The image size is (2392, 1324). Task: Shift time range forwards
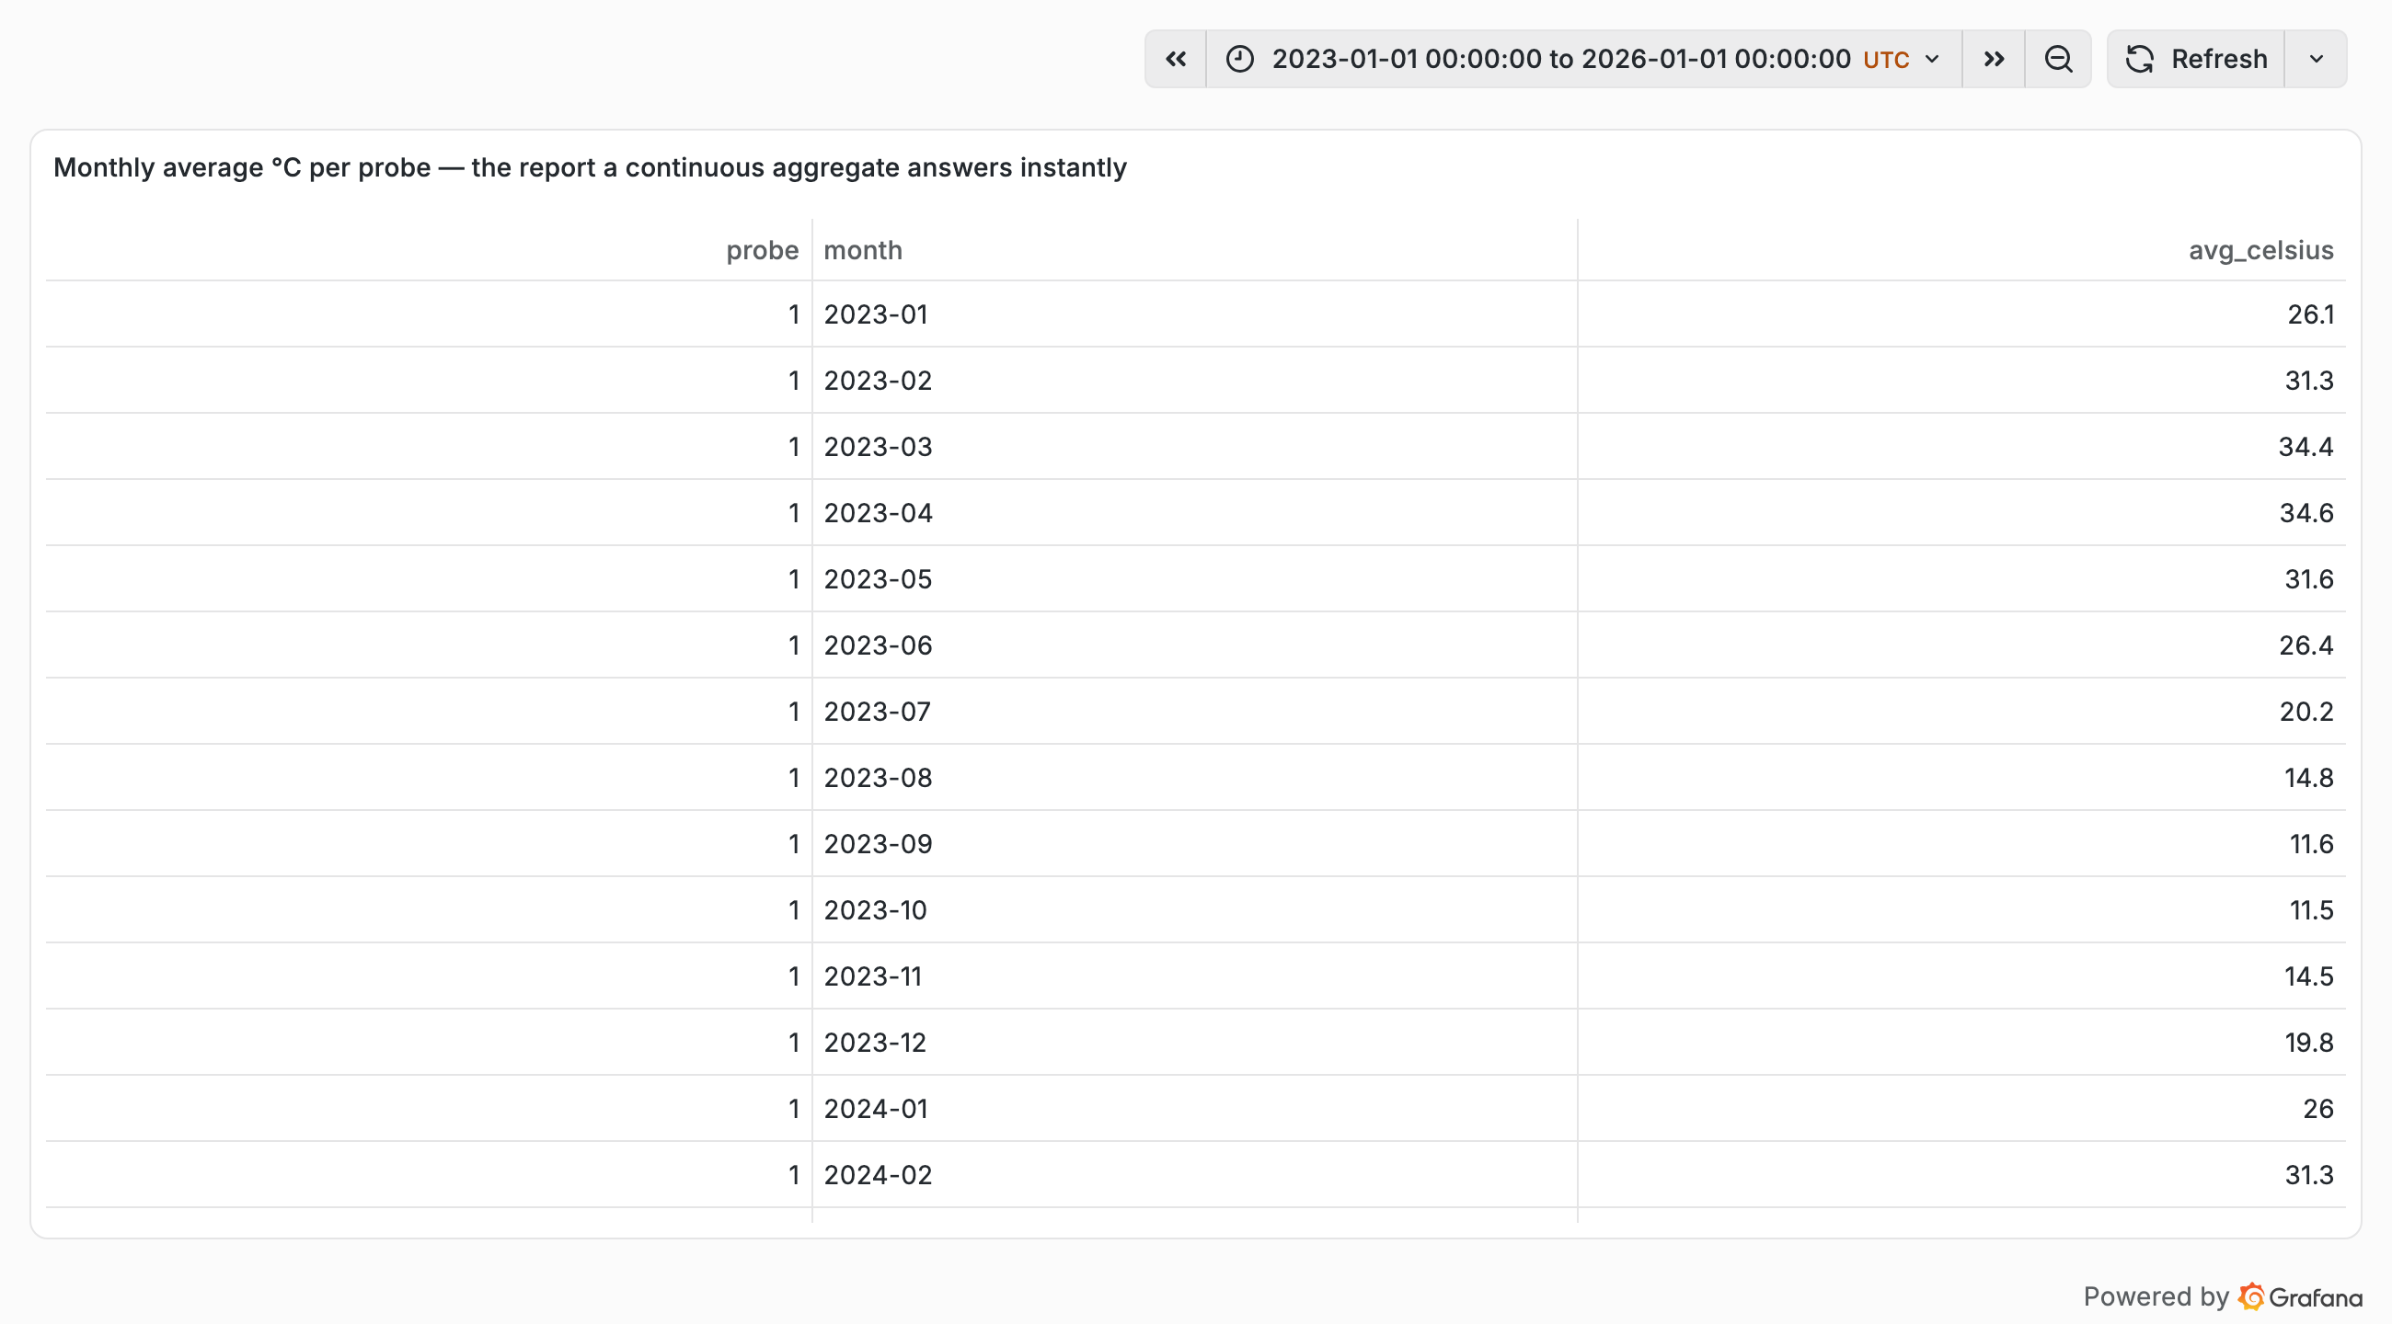tap(1994, 60)
